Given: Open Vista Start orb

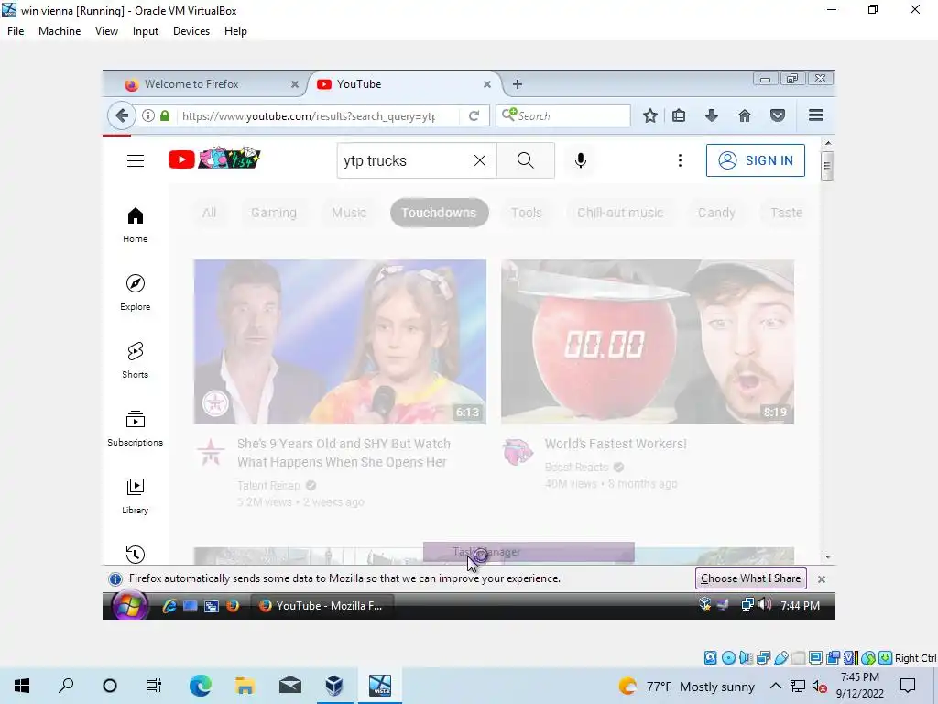Looking at the screenshot, I should 129,605.
